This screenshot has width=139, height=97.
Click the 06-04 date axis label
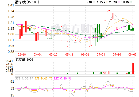click(x=85, y=54)
